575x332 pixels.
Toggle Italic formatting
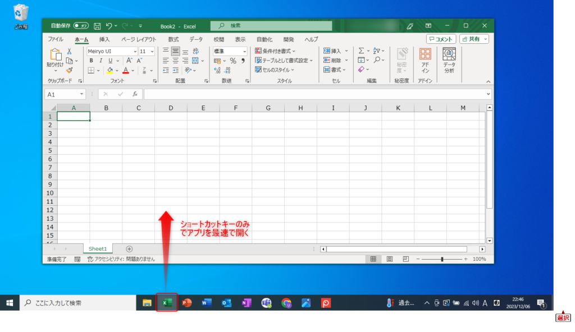click(x=101, y=61)
